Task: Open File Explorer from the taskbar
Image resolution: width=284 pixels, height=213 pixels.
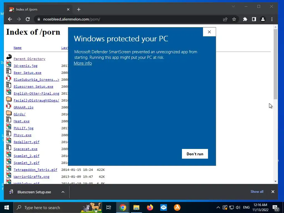Action: [136, 207]
